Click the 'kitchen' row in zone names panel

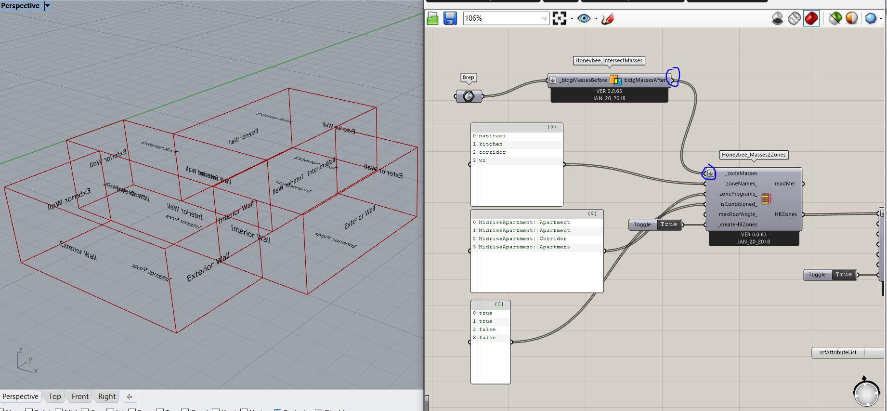[x=518, y=144]
